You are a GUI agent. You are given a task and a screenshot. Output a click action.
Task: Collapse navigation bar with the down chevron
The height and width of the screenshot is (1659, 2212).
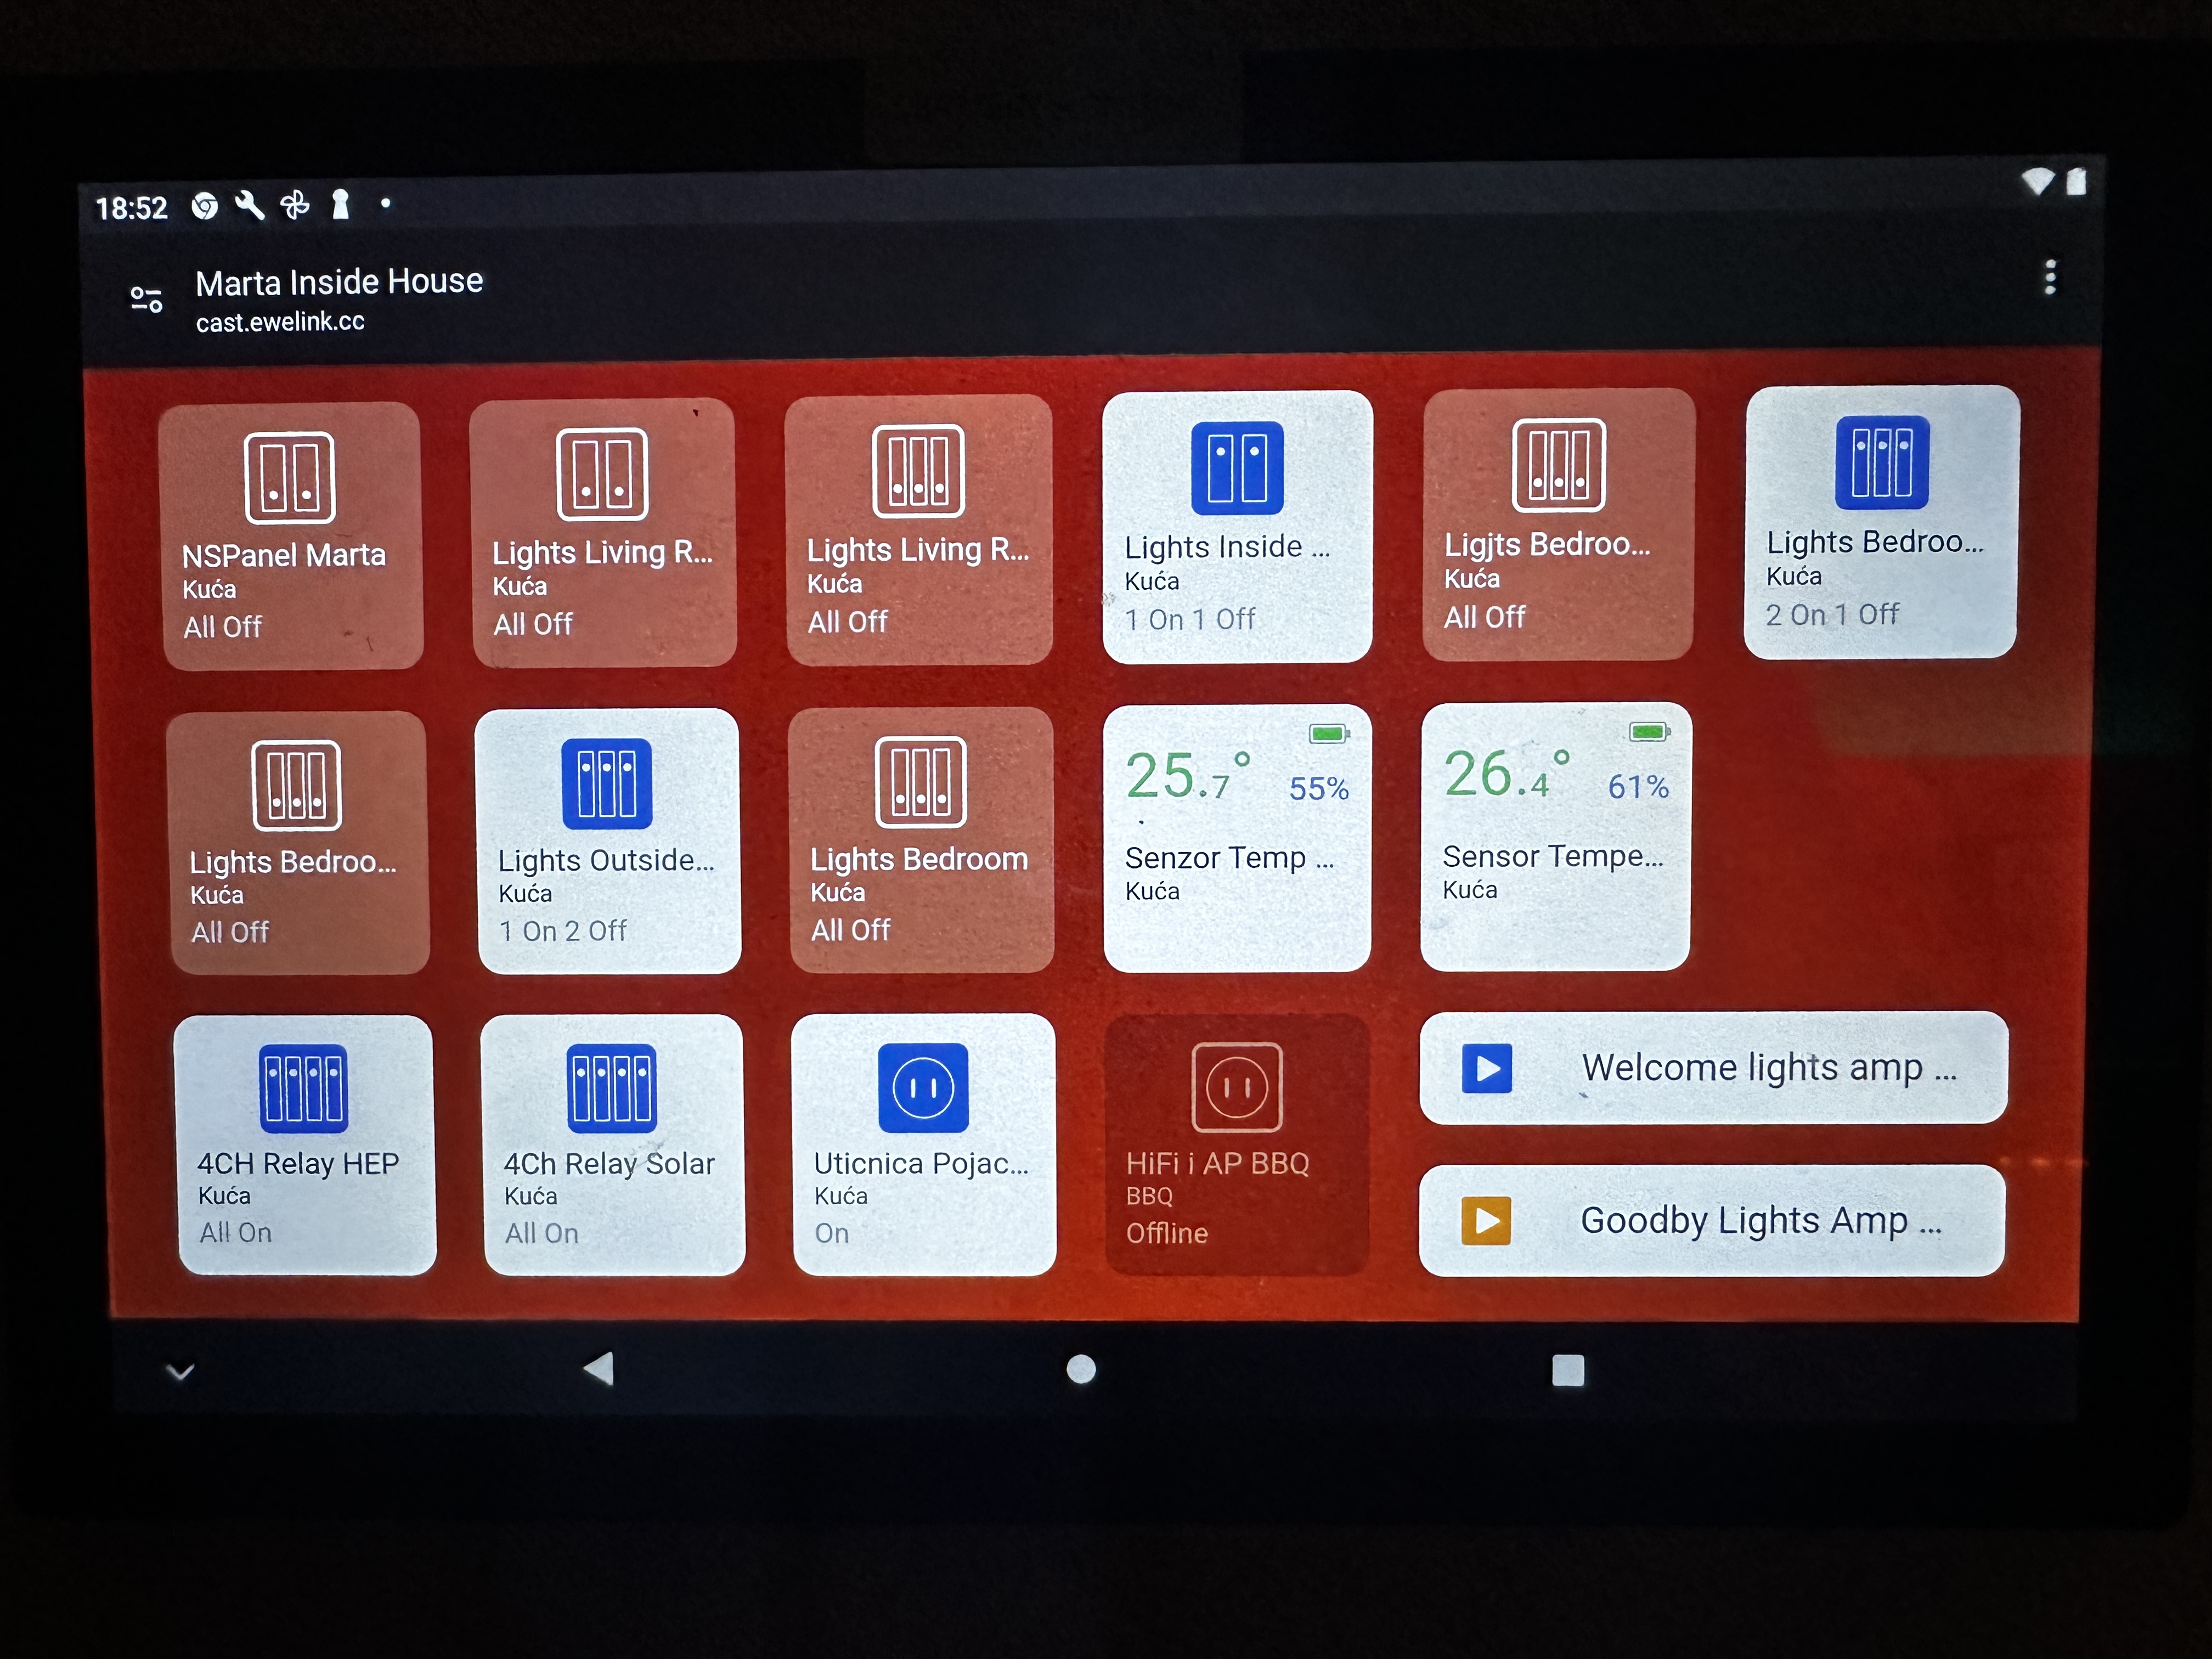(180, 1371)
